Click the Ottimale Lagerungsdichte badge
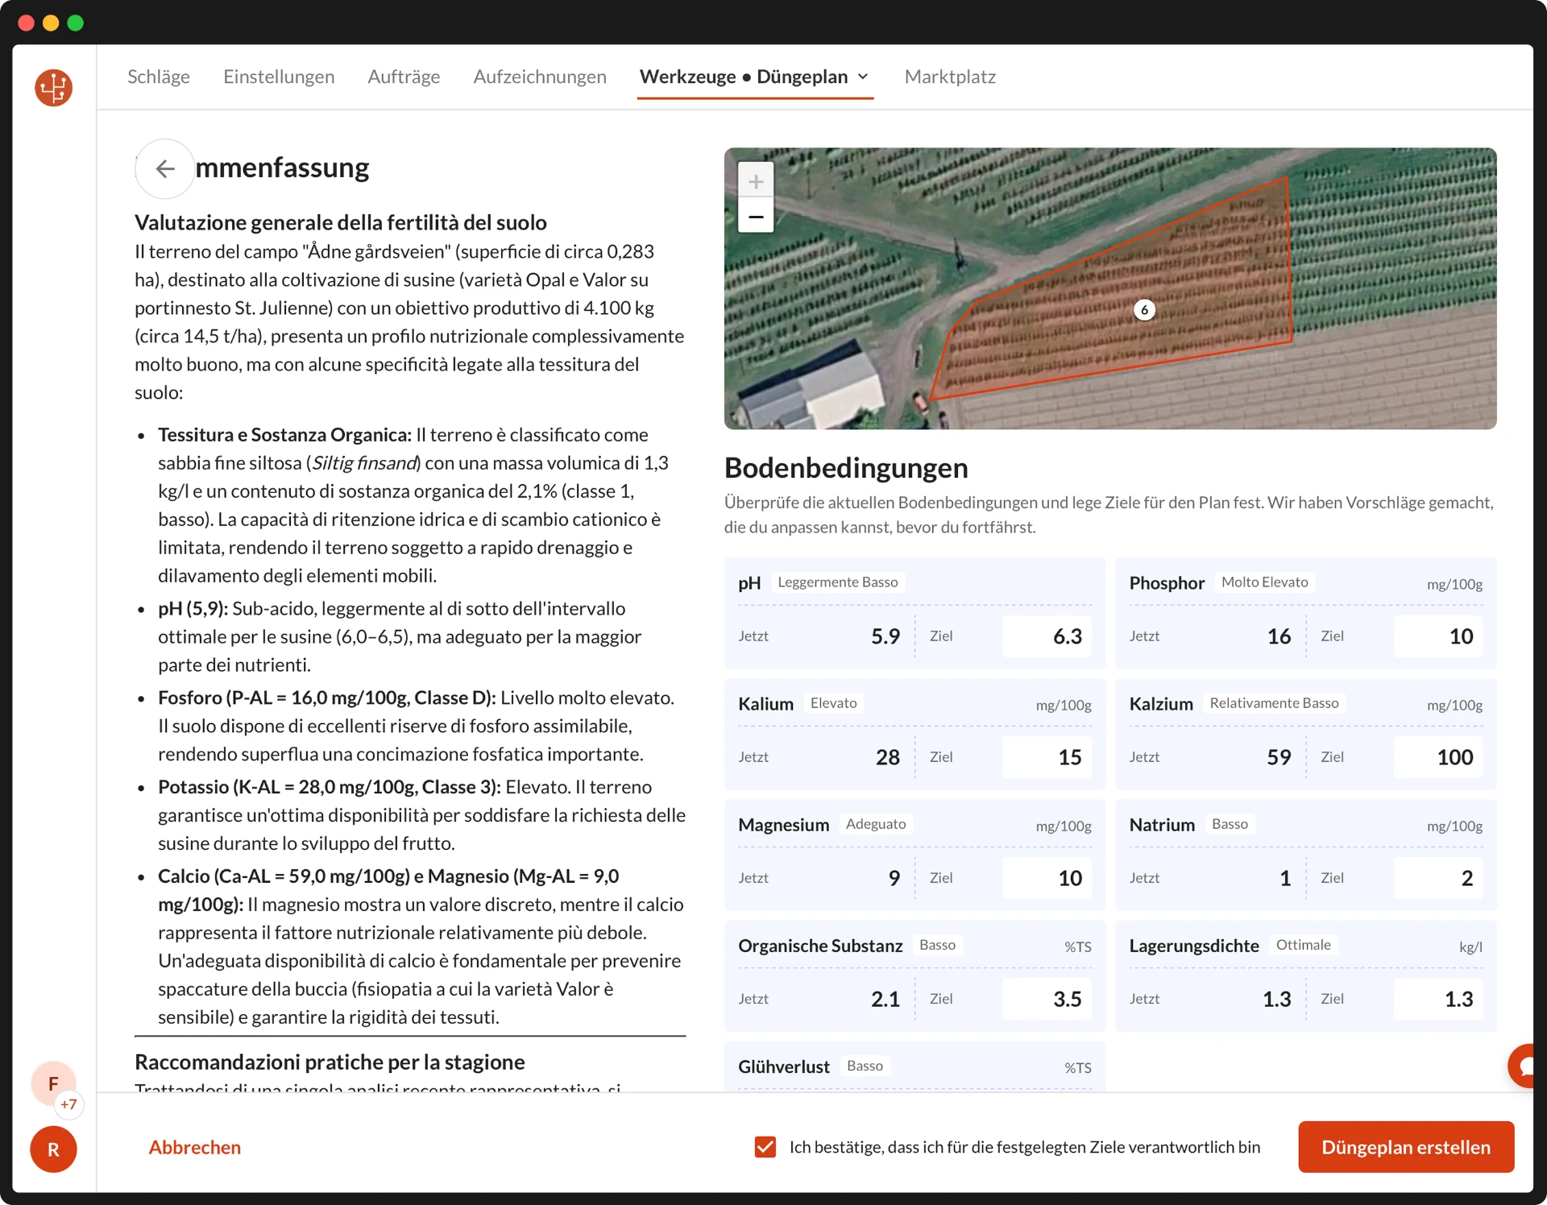Screen dimensions: 1547x1205 coord(1303,945)
